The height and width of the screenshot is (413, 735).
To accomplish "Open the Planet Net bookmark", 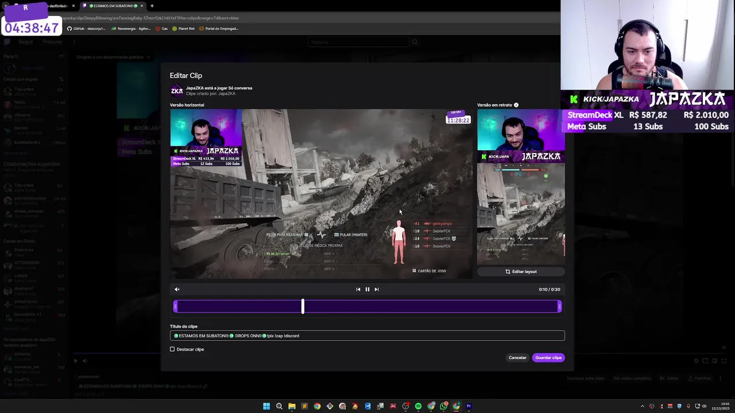I will 184,29.
